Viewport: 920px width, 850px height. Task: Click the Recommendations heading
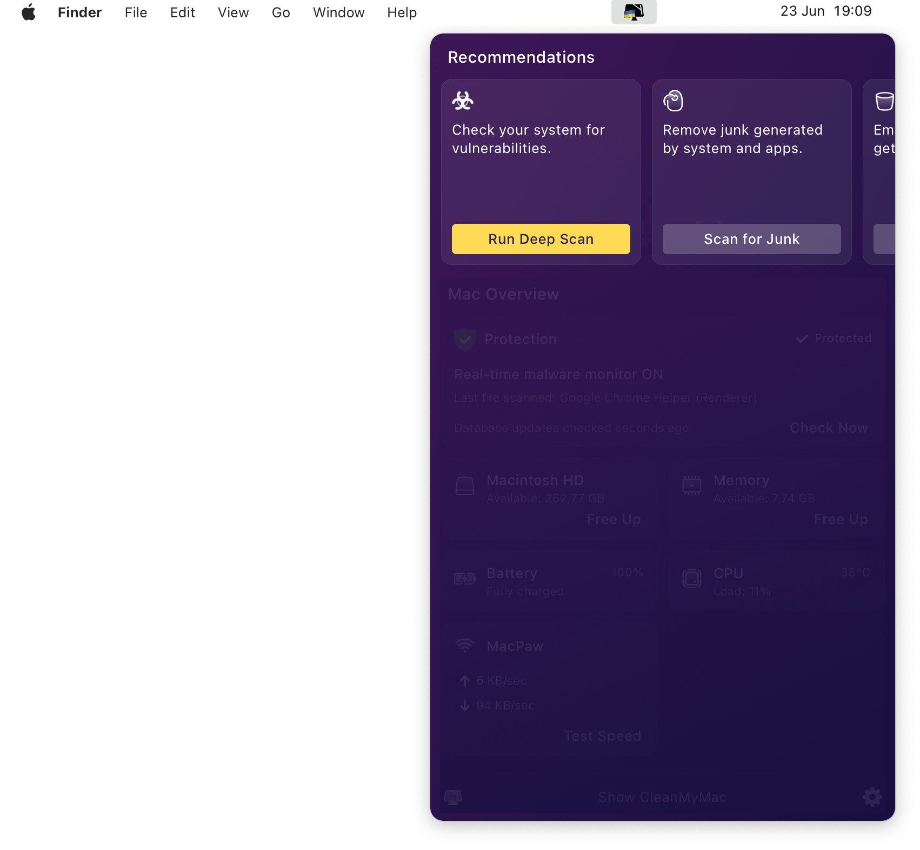point(521,57)
